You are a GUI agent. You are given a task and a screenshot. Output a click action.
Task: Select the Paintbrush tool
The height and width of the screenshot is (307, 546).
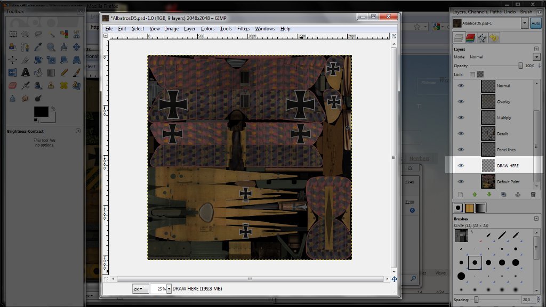(77, 72)
